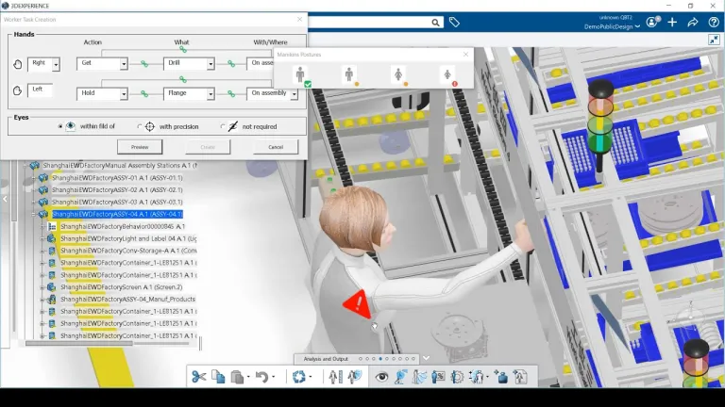The image size is (725, 407).
Task: Click the last manikin document icon in toolbar
Action: (x=520, y=377)
